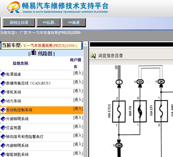The width and height of the screenshot is (173, 157).
Task: Click connector 3M in wiring diagram
Action: point(119,145)
